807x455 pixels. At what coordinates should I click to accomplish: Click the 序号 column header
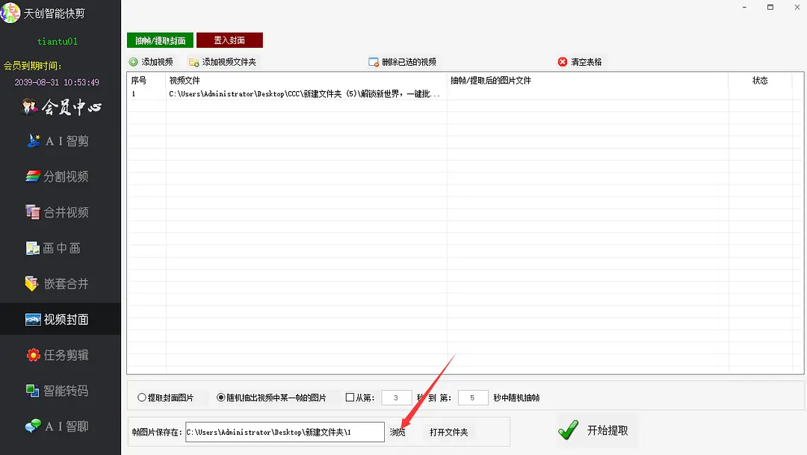(139, 80)
